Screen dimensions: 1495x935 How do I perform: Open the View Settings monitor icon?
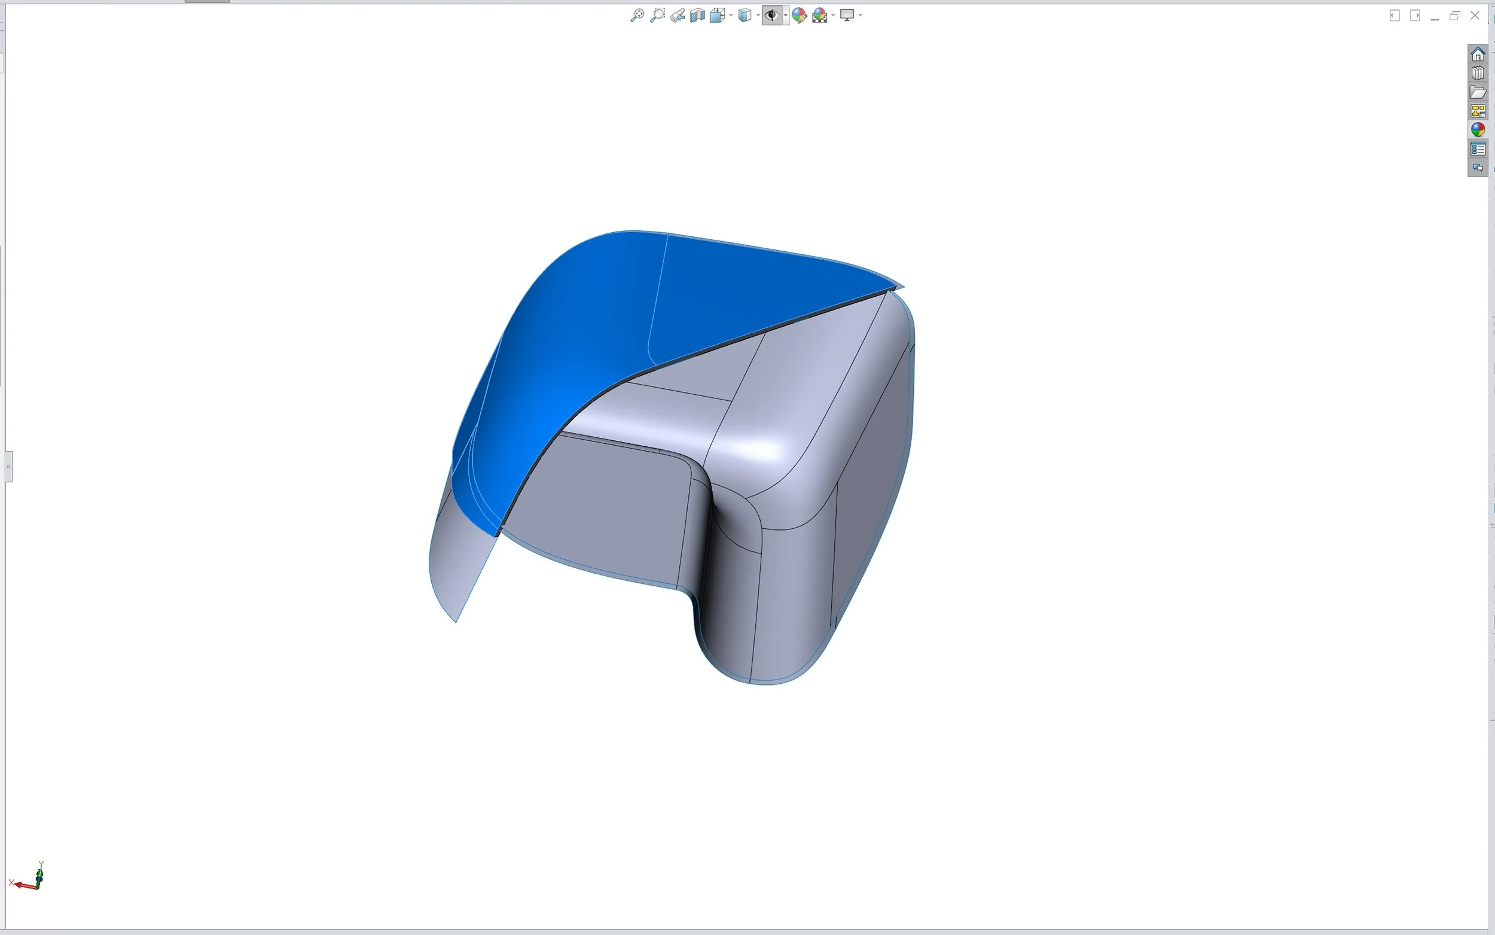(x=847, y=16)
